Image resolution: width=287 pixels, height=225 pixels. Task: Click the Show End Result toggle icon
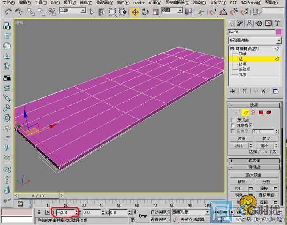click(x=244, y=91)
